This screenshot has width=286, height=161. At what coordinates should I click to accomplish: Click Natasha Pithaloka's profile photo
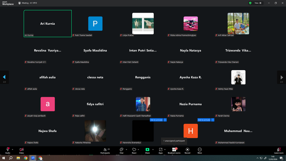coord(95,131)
